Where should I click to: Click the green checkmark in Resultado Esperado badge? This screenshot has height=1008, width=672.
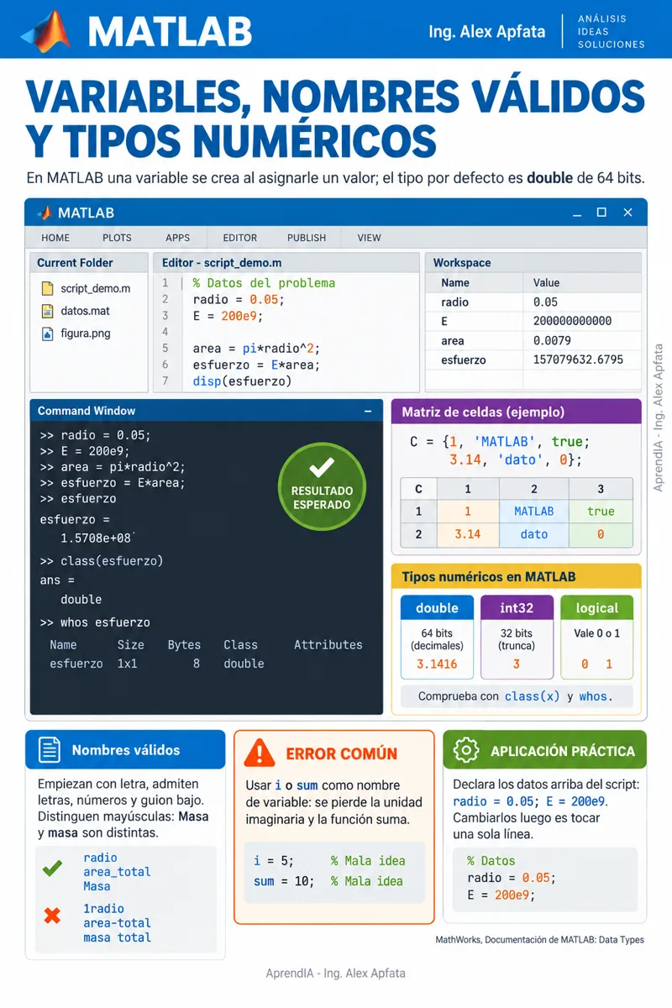click(x=322, y=468)
